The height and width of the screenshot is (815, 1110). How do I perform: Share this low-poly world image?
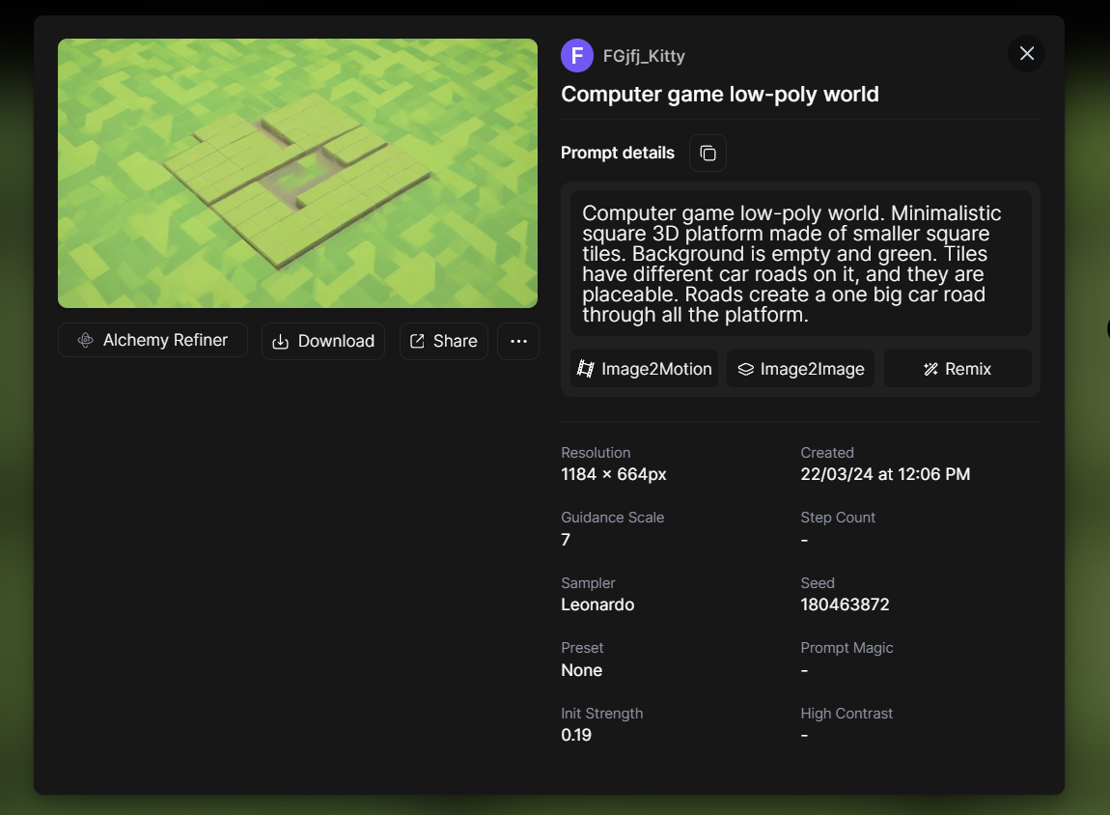[x=443, y=341]
